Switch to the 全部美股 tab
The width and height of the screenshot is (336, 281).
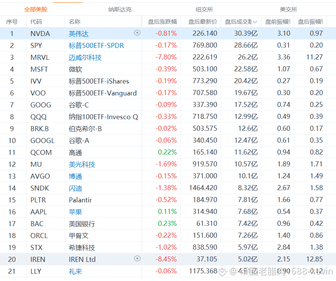coord(36,10)
